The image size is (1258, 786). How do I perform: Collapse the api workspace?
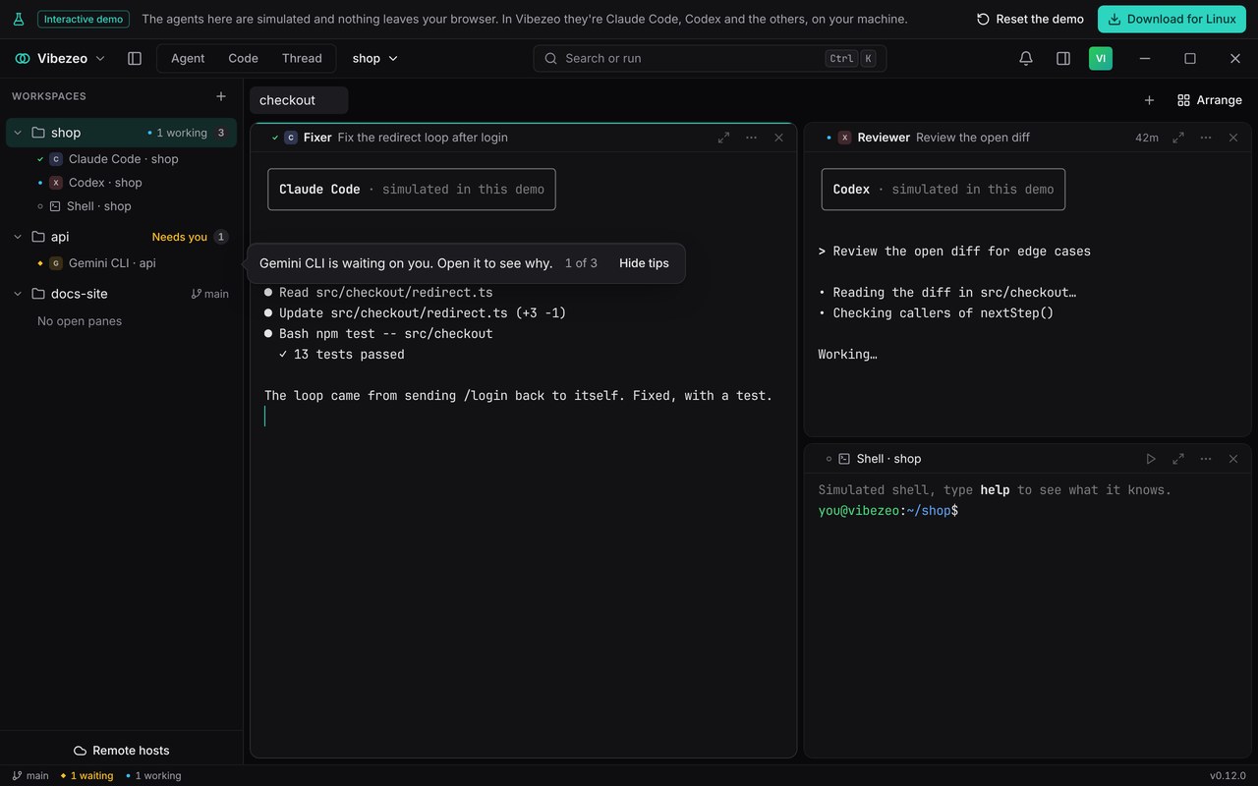pos(18,237)
